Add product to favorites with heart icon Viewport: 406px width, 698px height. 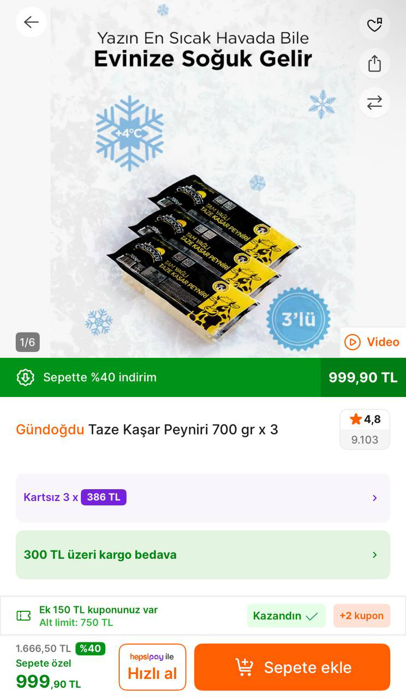point(374,25)
